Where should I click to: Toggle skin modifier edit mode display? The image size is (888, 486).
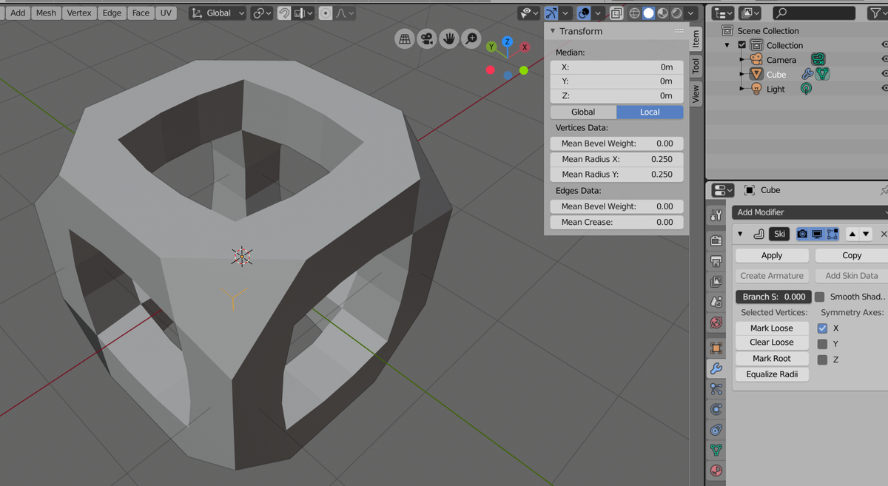tap(832, 234)
